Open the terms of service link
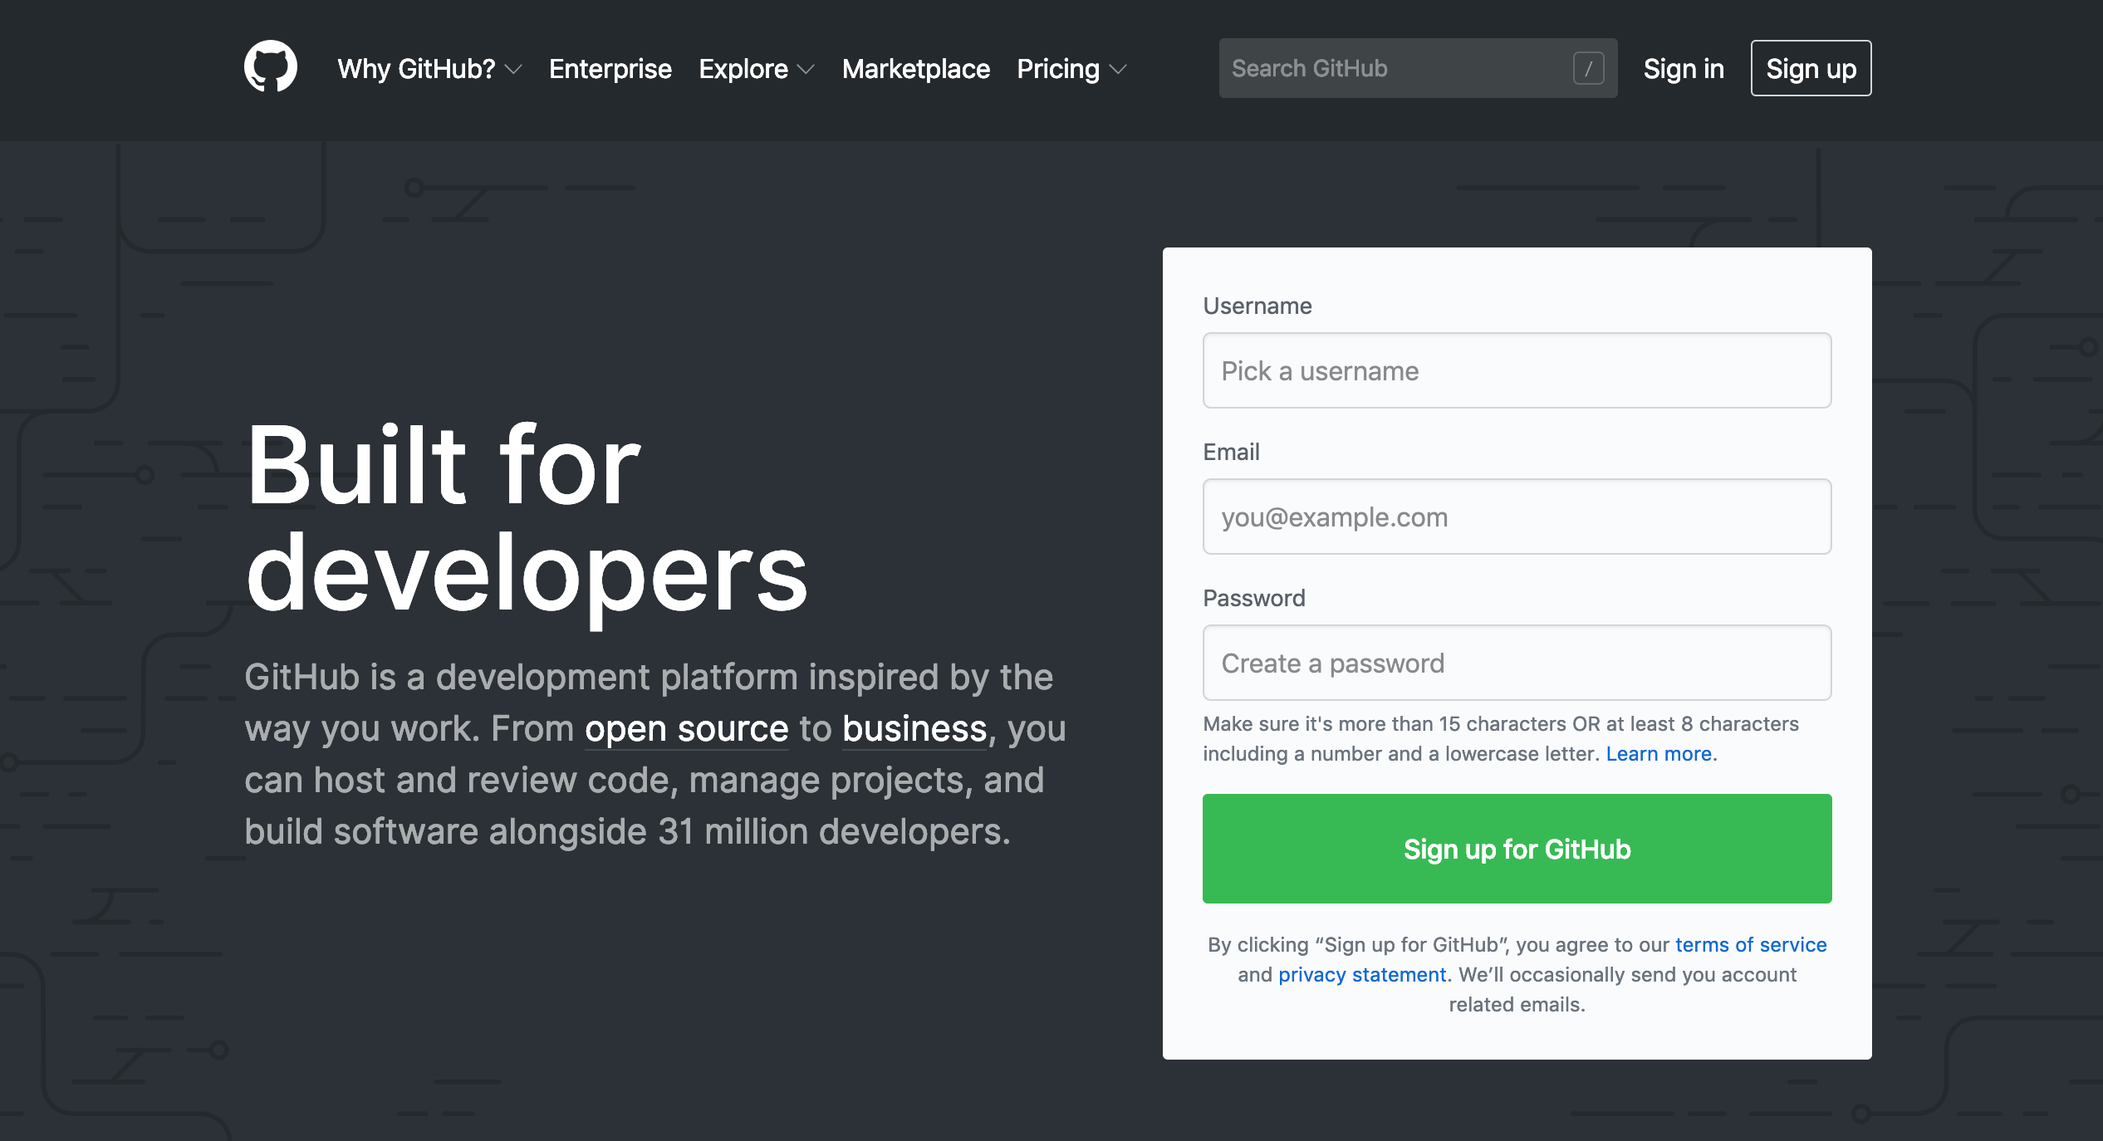2103x1141 pixels. [x=1750, y=944]
